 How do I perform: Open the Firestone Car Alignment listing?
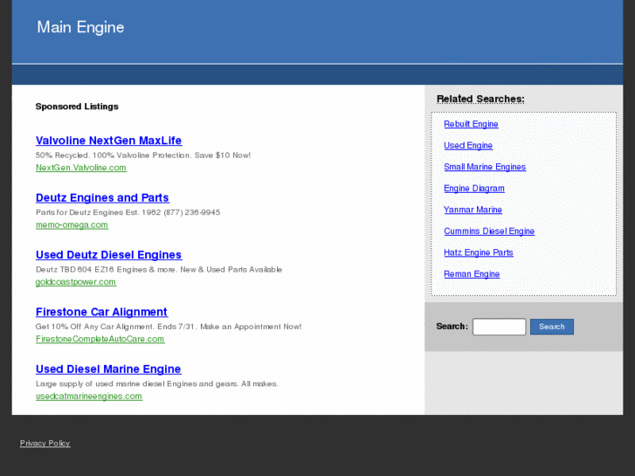(x=101, y=312)
